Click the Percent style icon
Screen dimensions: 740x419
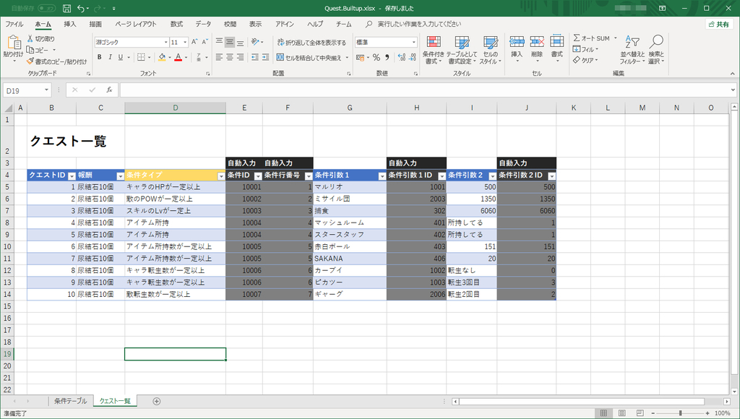tap(376, 57)
